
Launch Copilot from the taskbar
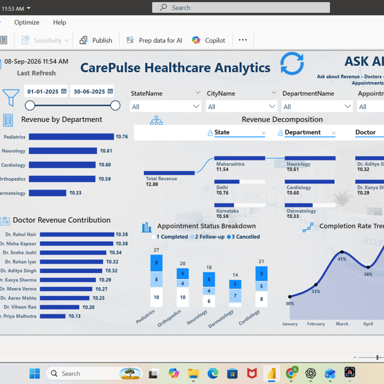(174, 373)
